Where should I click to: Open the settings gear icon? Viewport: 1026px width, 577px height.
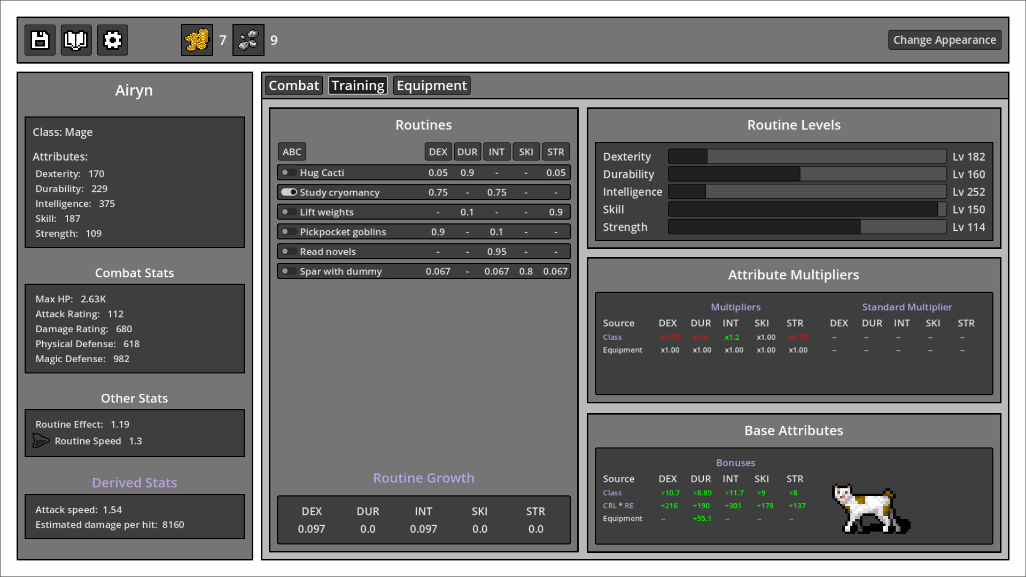click(x=112, y=40)
